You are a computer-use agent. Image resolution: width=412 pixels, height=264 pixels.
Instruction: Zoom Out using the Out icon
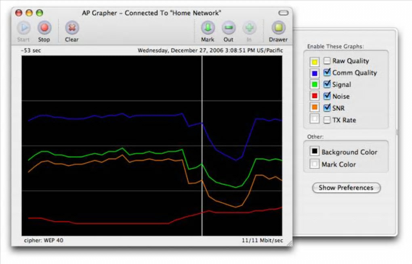point(229,28)
